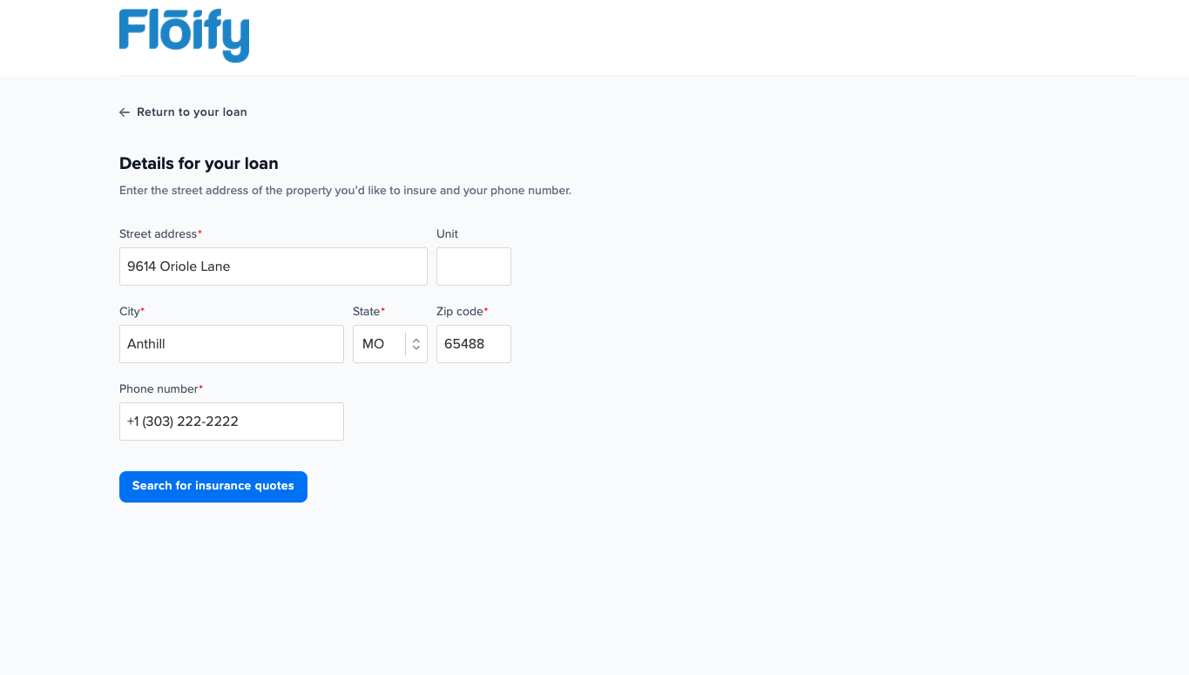Follow the Return to your loan link
The height and width of the screenshot is (675, 1189).
192,111
